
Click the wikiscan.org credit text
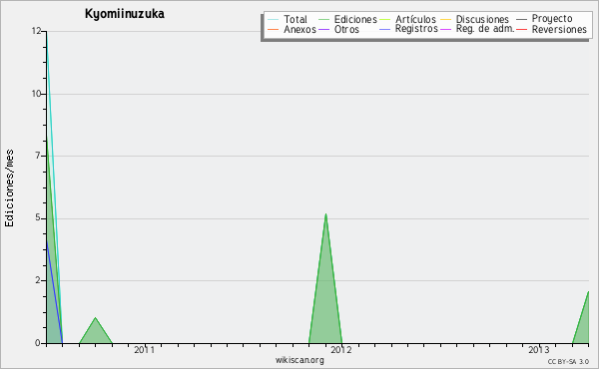pos(299,360)
